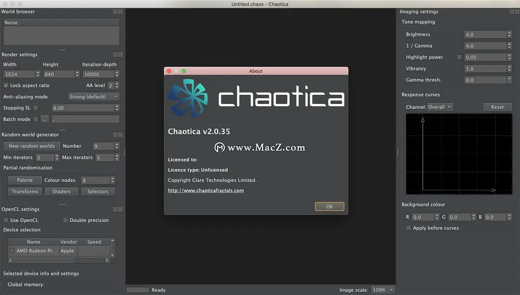Close the Random world generator panel
This screenshot has height=295, width=520.
click(120, 135)
